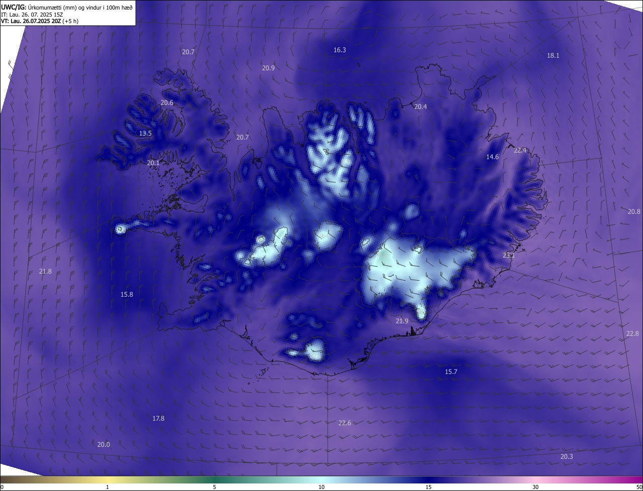Click the 5 tick on the color scale

tap(215, 487)
